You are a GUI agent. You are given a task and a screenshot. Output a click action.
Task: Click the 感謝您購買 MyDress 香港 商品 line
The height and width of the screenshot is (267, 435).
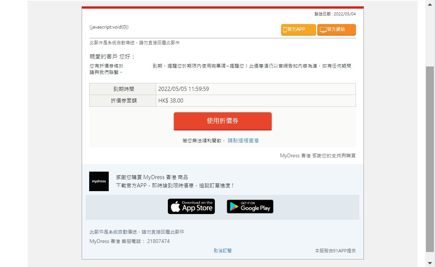(x=152, y=177)
